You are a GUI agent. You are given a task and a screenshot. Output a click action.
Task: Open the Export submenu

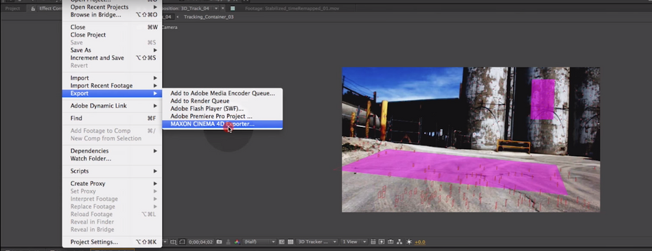point(112,93)
